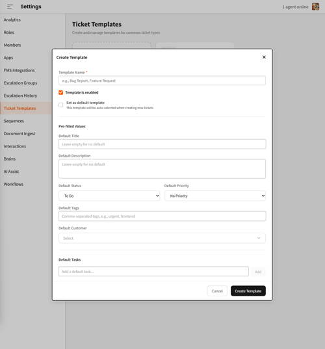Open AI Assist settings page
The width and height of the screenshot is (325, 349).
pyautogui.click(x=11, y=172)
